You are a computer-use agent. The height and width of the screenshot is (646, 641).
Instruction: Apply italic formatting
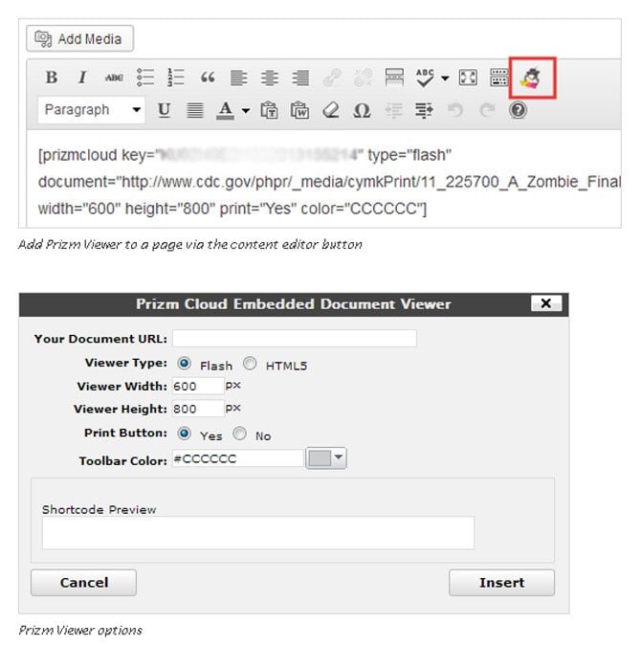82,78
